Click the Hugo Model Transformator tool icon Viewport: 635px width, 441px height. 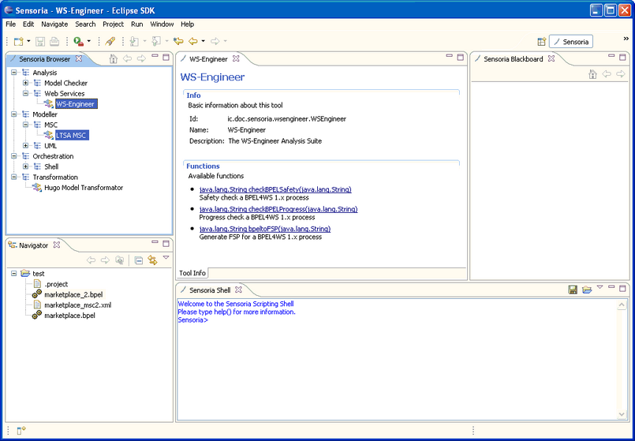[37, 188]
